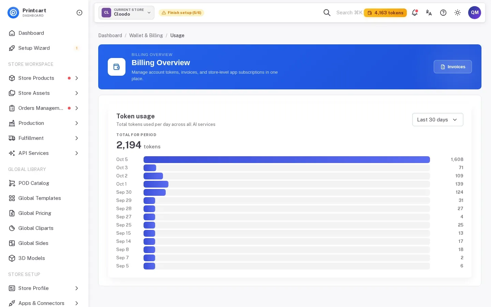
Task: Expand the Store Assets submenu chevron
Action: click(77, 93)
